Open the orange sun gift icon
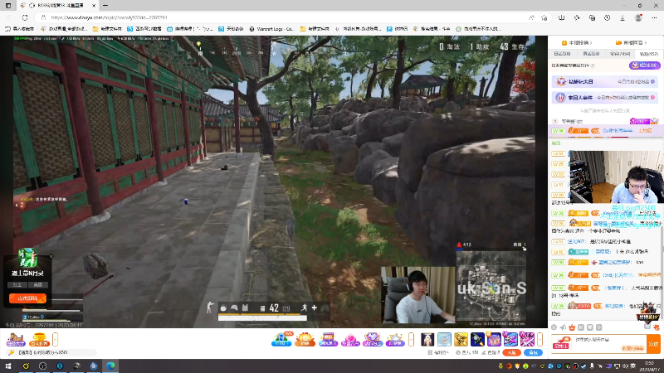This screenshot has height=373, width=664. tap(305, 339)
